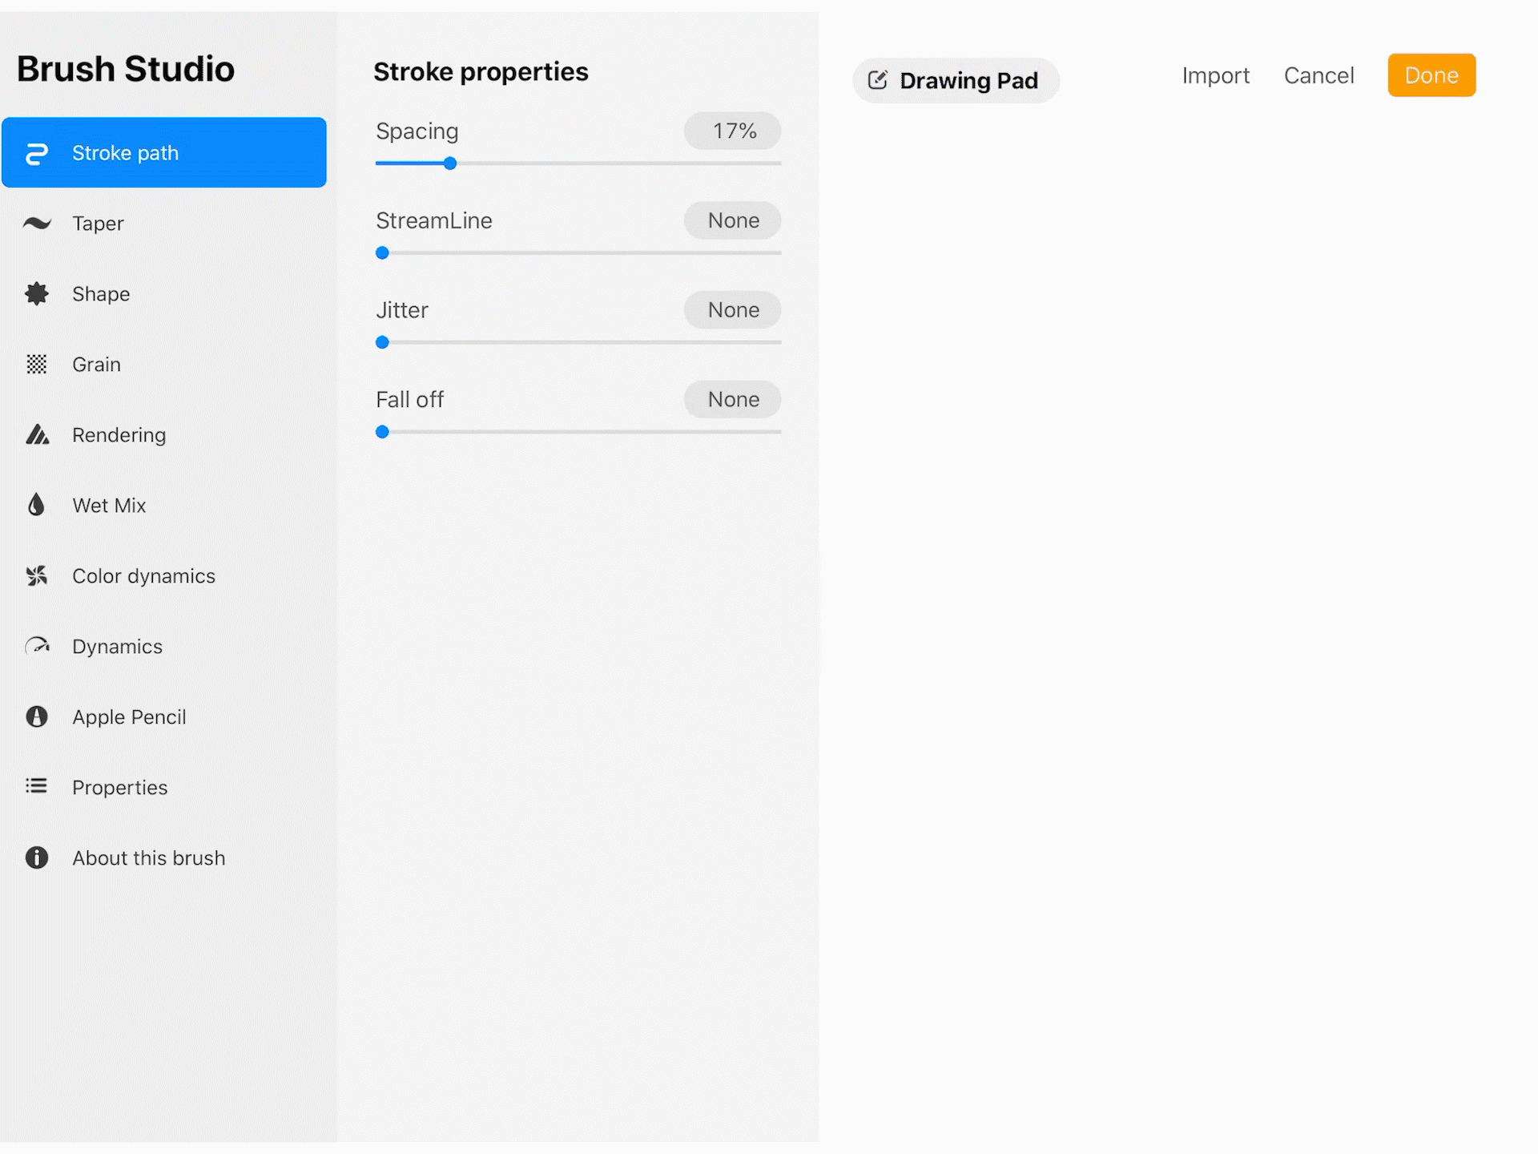
Task: Click the Stroke path icon in sidebar
Action: click(x=37, y=153)
